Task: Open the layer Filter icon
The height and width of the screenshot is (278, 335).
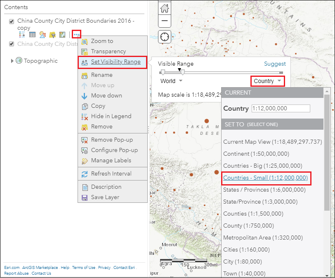Action: (x=52, y=35)
